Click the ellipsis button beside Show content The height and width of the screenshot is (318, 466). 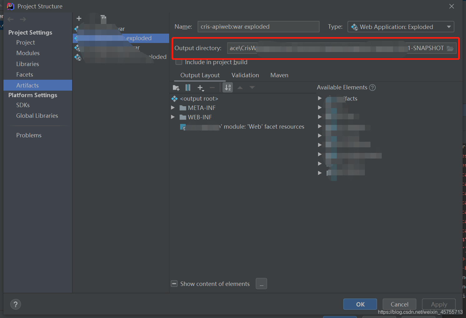click(x=261, y=284)
